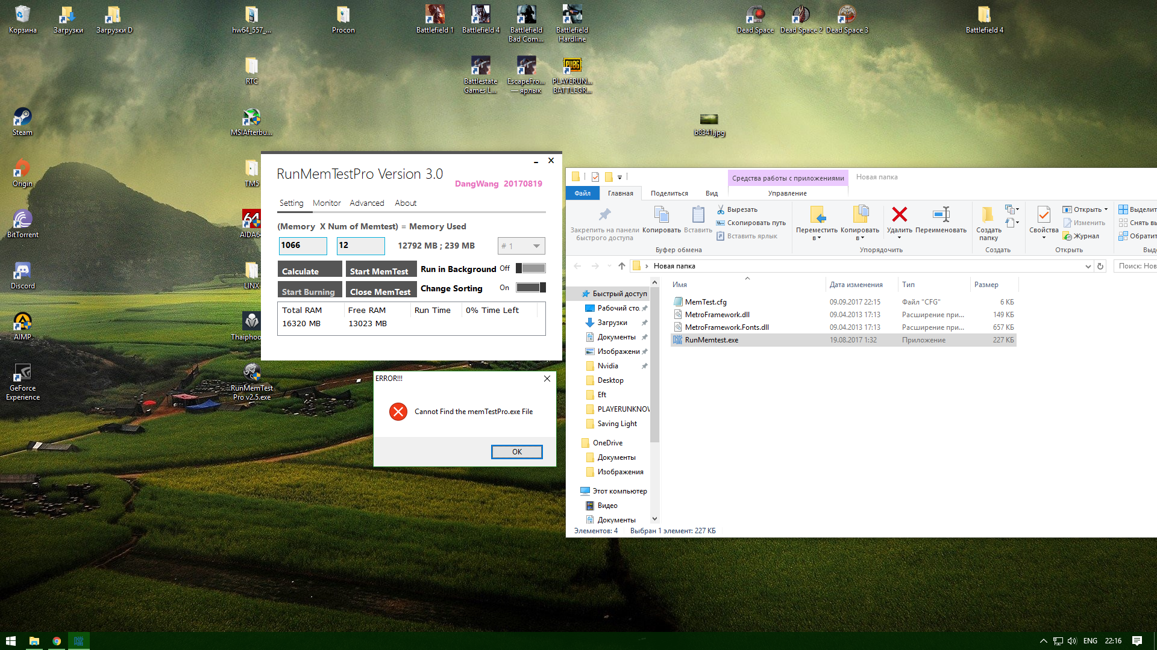The width and height of the screenshot is (1157, 650).
Task: Toggle Change Sorting switch
Action: (530, 288)
